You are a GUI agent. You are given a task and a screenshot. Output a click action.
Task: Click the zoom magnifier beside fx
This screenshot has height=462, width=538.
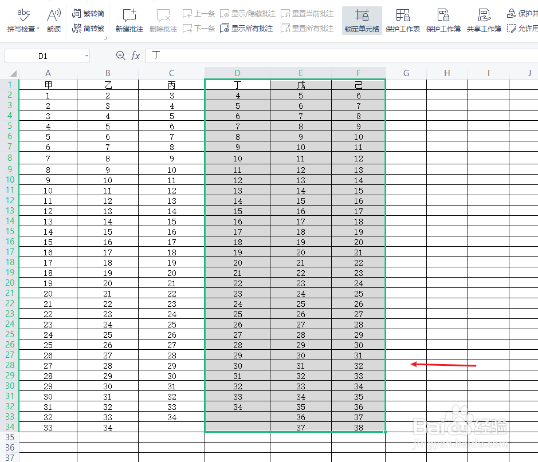(x=120, y=56)
